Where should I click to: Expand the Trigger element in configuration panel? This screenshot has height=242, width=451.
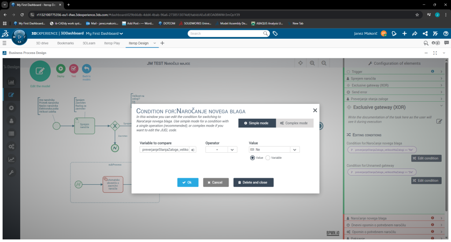pos(441,71)
